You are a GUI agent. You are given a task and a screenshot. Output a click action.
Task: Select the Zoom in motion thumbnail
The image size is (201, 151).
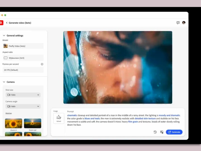click(x=14, y=123)
